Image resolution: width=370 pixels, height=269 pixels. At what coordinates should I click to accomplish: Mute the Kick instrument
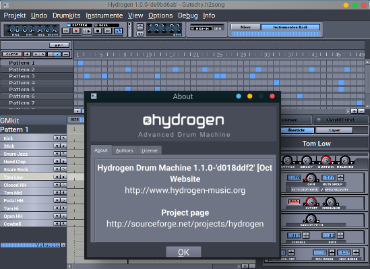click(57, 138)
